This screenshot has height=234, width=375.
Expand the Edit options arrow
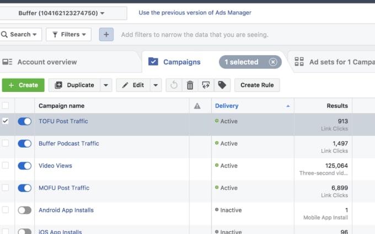[x=156, y=85]
